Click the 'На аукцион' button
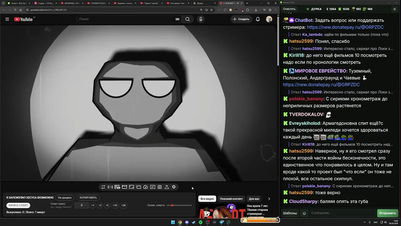This screenshot has height=226, width=401. (x=65, y=198)
